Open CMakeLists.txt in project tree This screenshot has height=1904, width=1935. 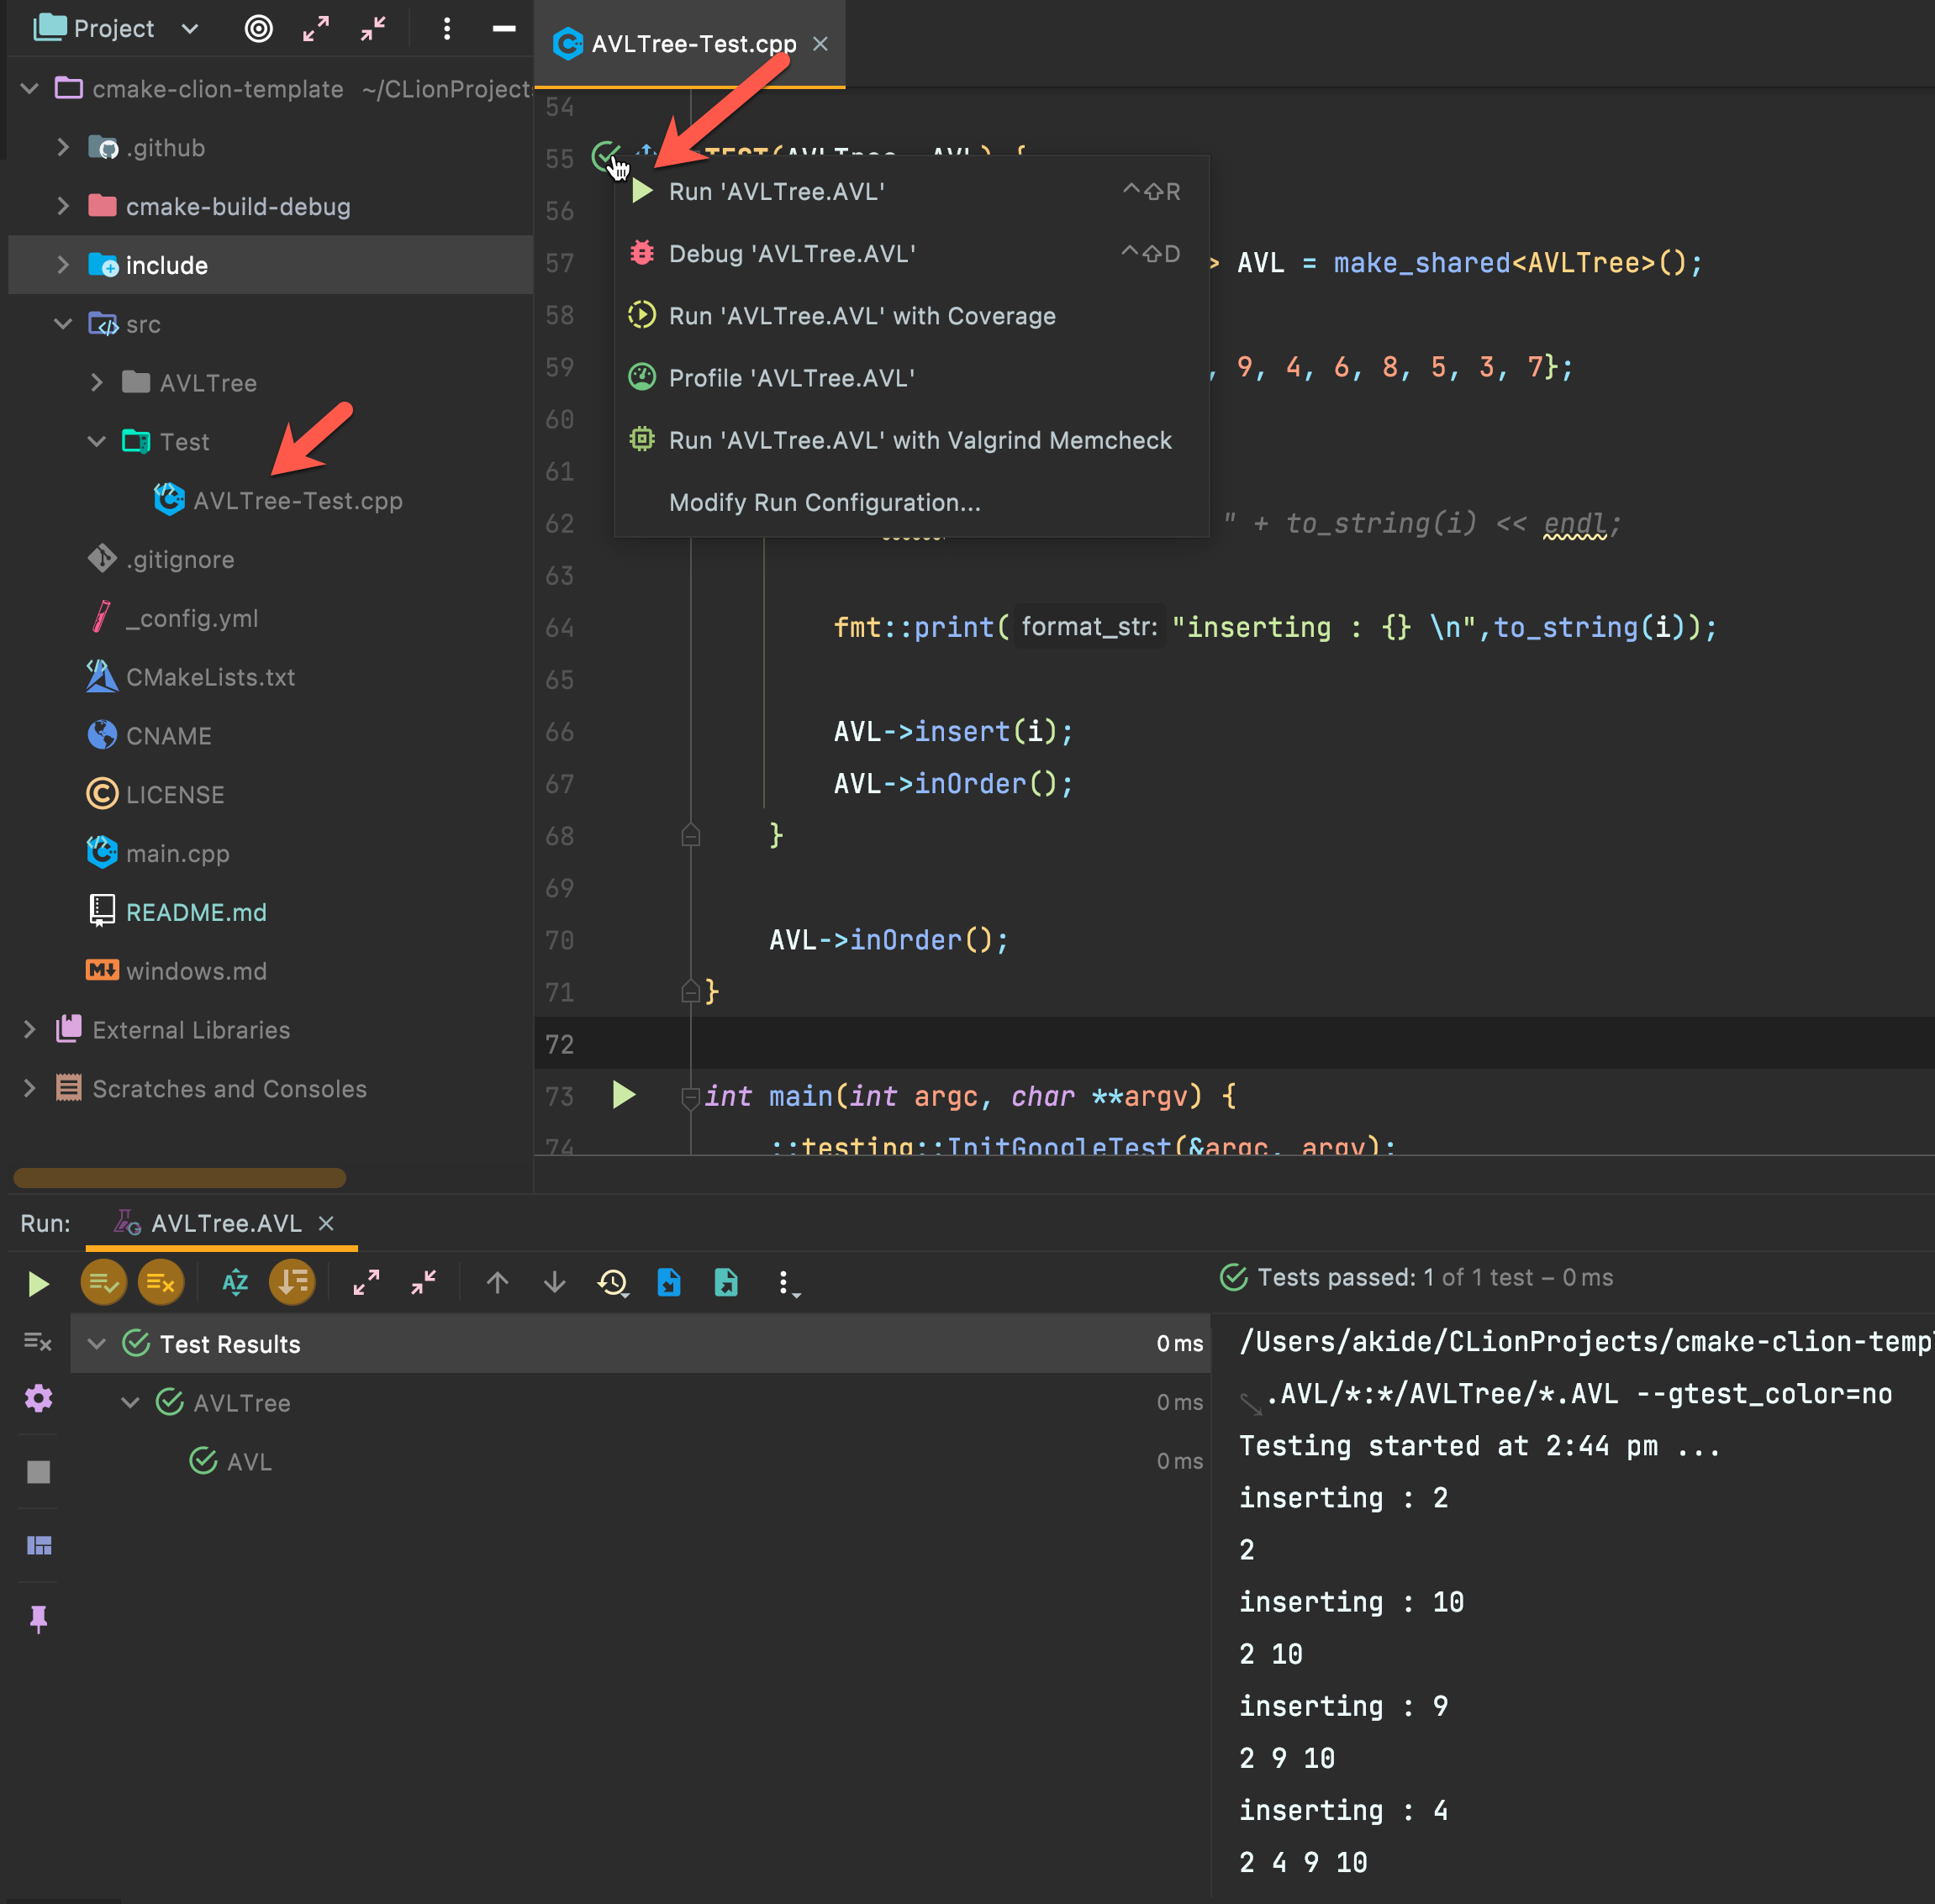click(x=210, y=677)
